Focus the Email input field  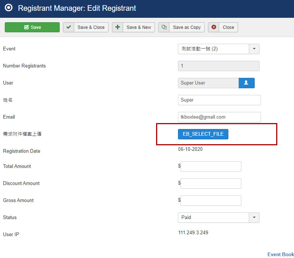tap(219, 117)
